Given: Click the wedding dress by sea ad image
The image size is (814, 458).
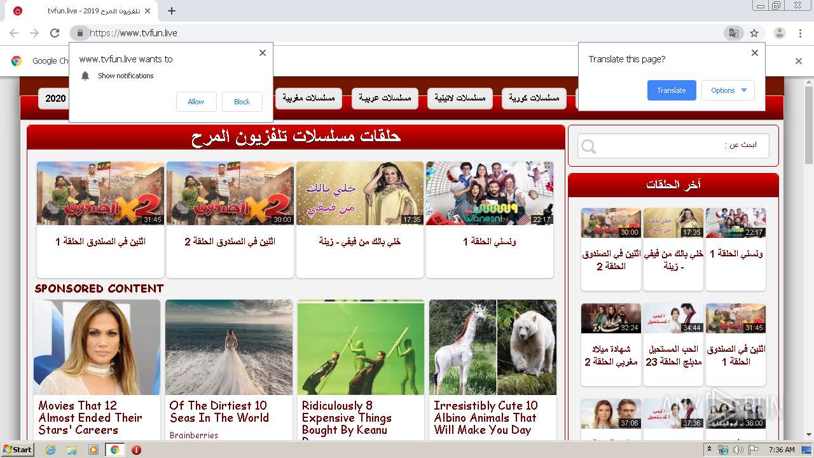Looking at the screenshot, I should 229,347.
